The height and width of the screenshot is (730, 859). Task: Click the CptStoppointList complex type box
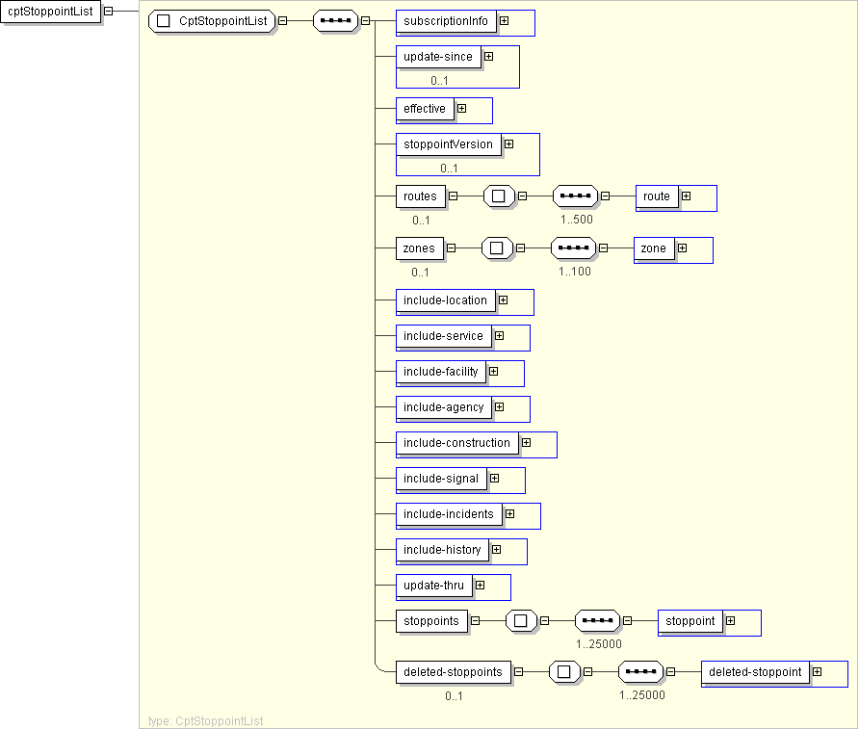(x=212, y=21)
